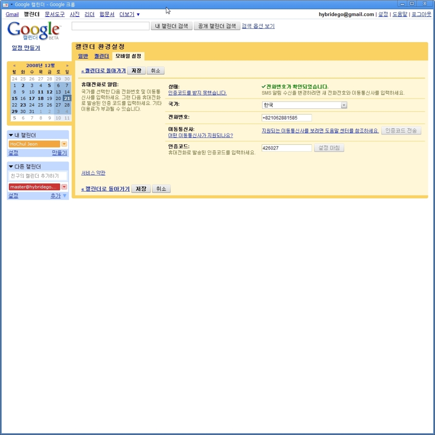
Task: Select HoChul Jeon calendar
Action: (34, 144)
